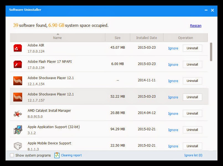The image size is (223, 166).
Task: Click version number 17.0.0.124
Action: [36, 51]
